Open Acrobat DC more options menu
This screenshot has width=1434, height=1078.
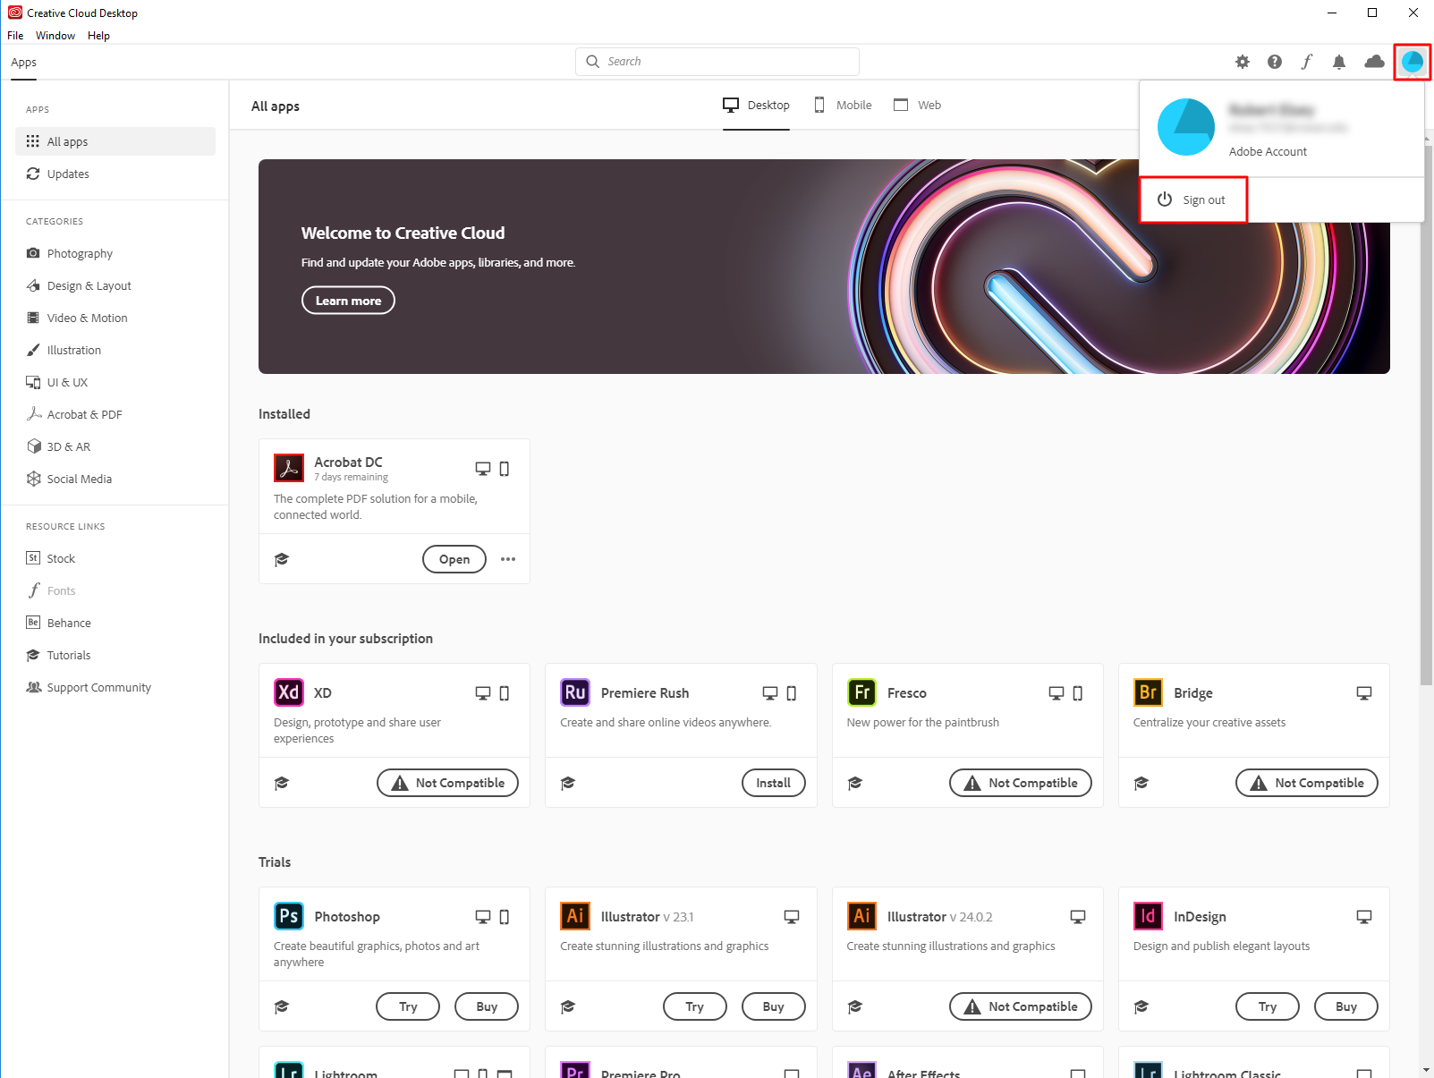(508, 559)
